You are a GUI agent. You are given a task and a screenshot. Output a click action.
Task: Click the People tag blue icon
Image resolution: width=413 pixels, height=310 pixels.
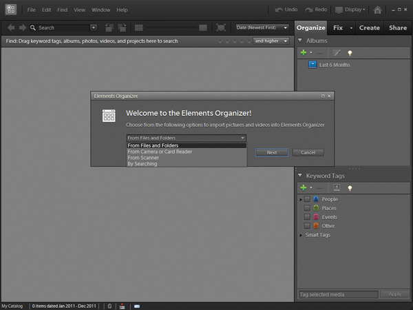tap(316, 199)
